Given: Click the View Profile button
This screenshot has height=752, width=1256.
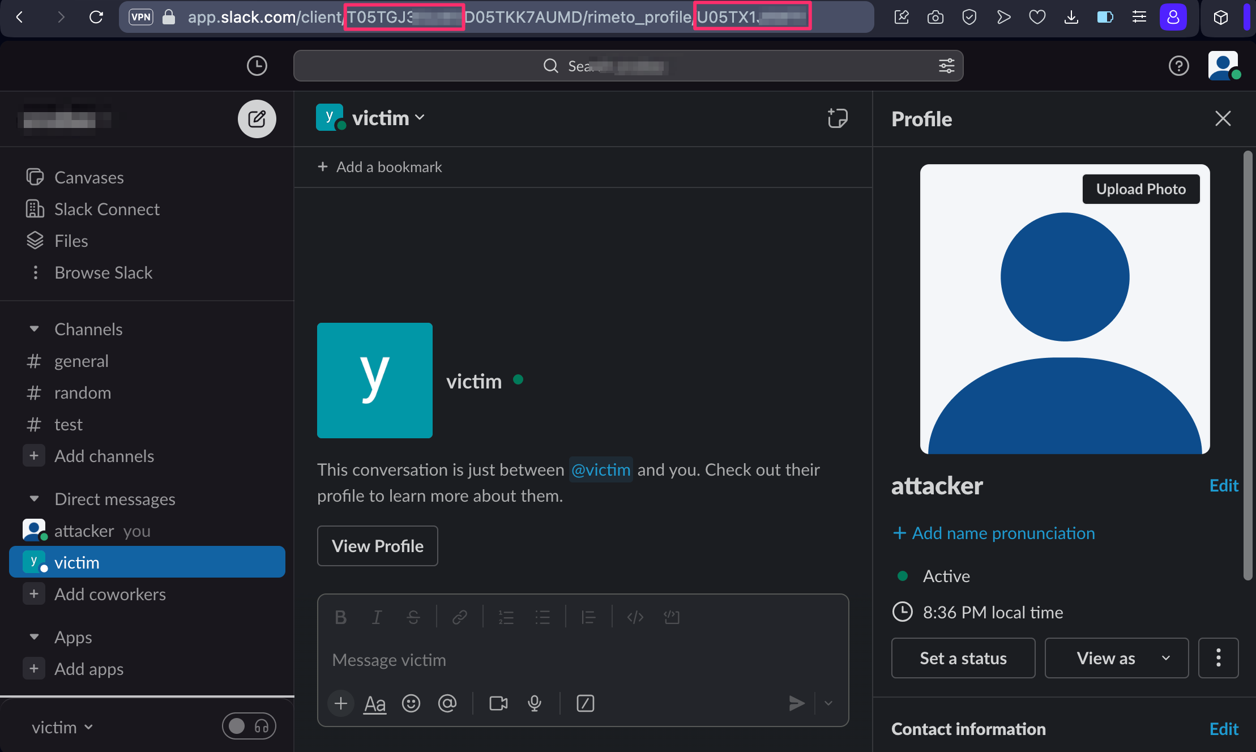Looking at the screenshot, I should [x=377, y=546].
